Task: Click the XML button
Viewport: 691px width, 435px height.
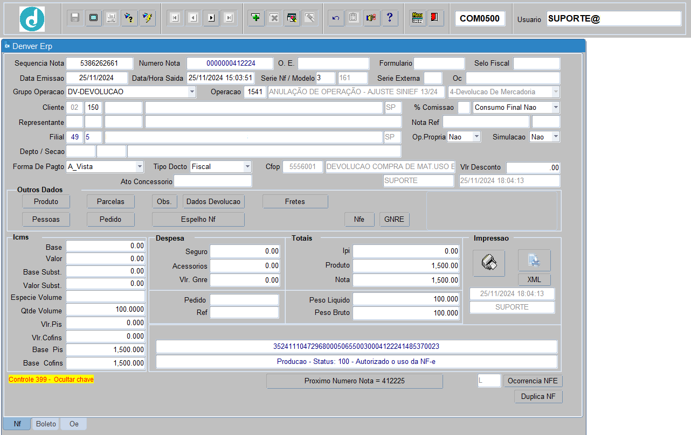Action: click(x=534, y=280)
